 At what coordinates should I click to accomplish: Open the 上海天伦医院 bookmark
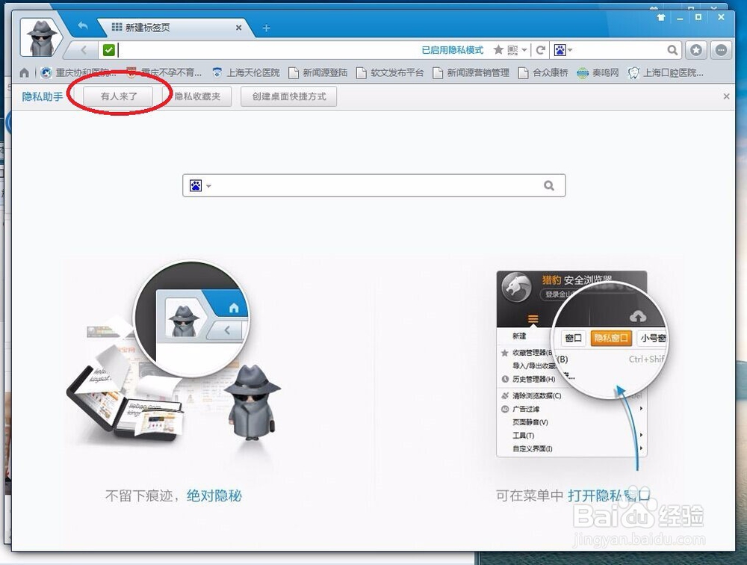pos(247,72)
